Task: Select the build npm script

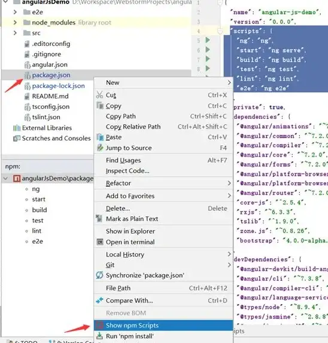Action: 40,210
